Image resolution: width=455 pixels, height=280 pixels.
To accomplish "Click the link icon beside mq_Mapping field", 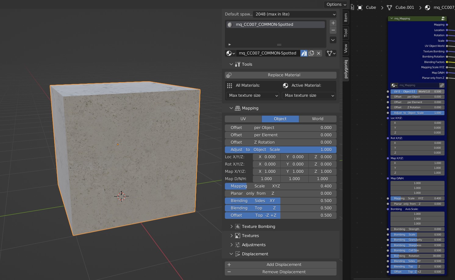I will [442, 86].
